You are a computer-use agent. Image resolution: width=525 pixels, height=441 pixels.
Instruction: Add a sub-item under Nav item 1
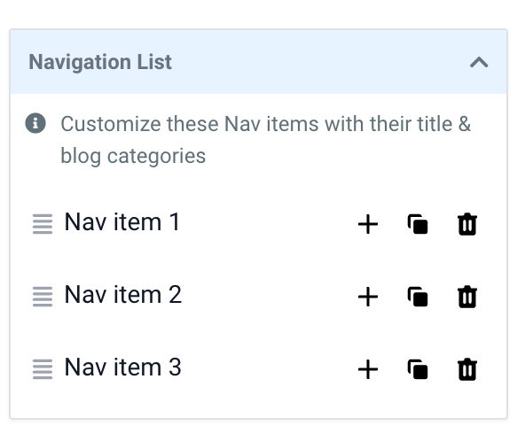pos(368,224)
